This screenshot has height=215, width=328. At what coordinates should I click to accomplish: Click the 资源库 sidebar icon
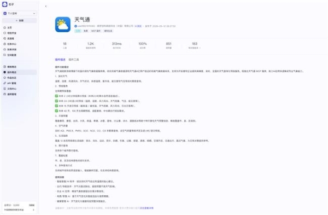4,38
